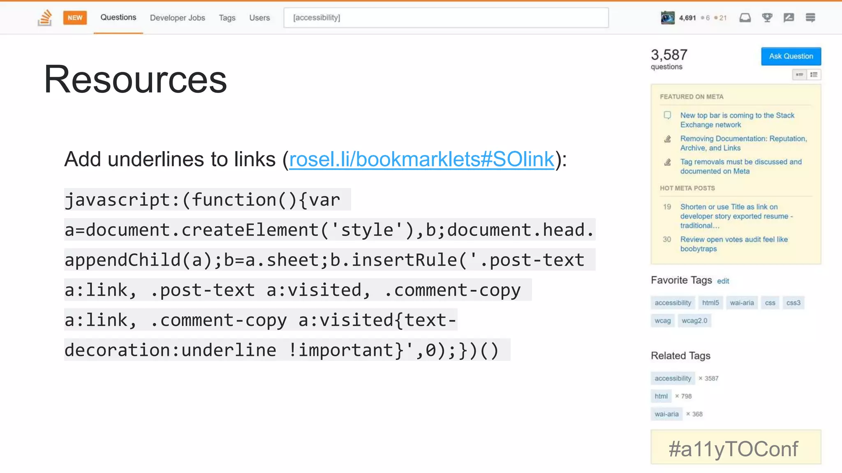Screen dimensions: 842x473
Task: Open the site switcher hamburger menu
Action: 810,18
